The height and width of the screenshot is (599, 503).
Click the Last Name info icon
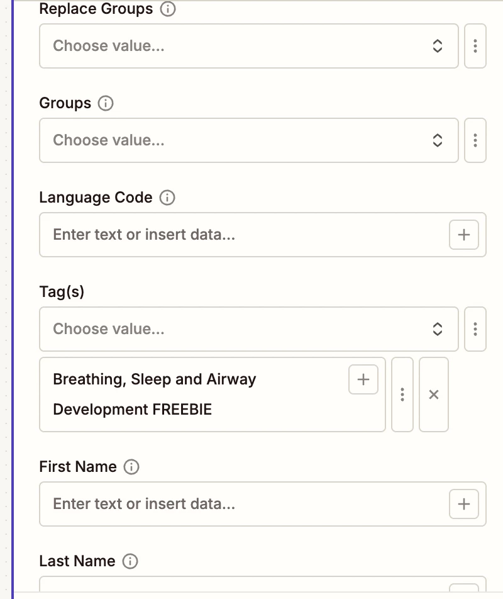(130, 561)
